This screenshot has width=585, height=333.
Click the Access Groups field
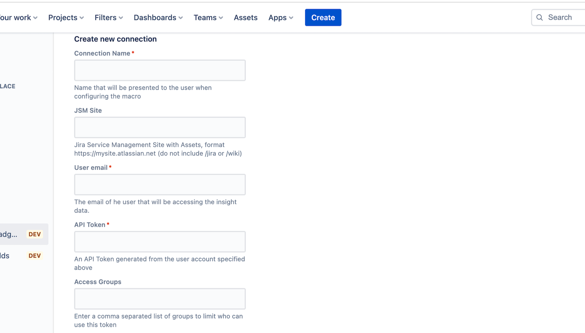tap(160, 299)
